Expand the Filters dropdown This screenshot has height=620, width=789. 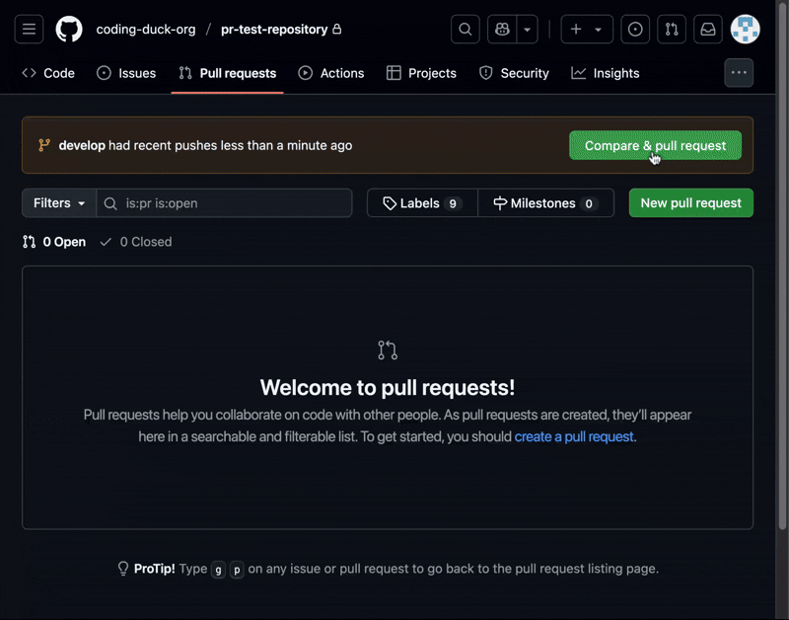point(59,203)
